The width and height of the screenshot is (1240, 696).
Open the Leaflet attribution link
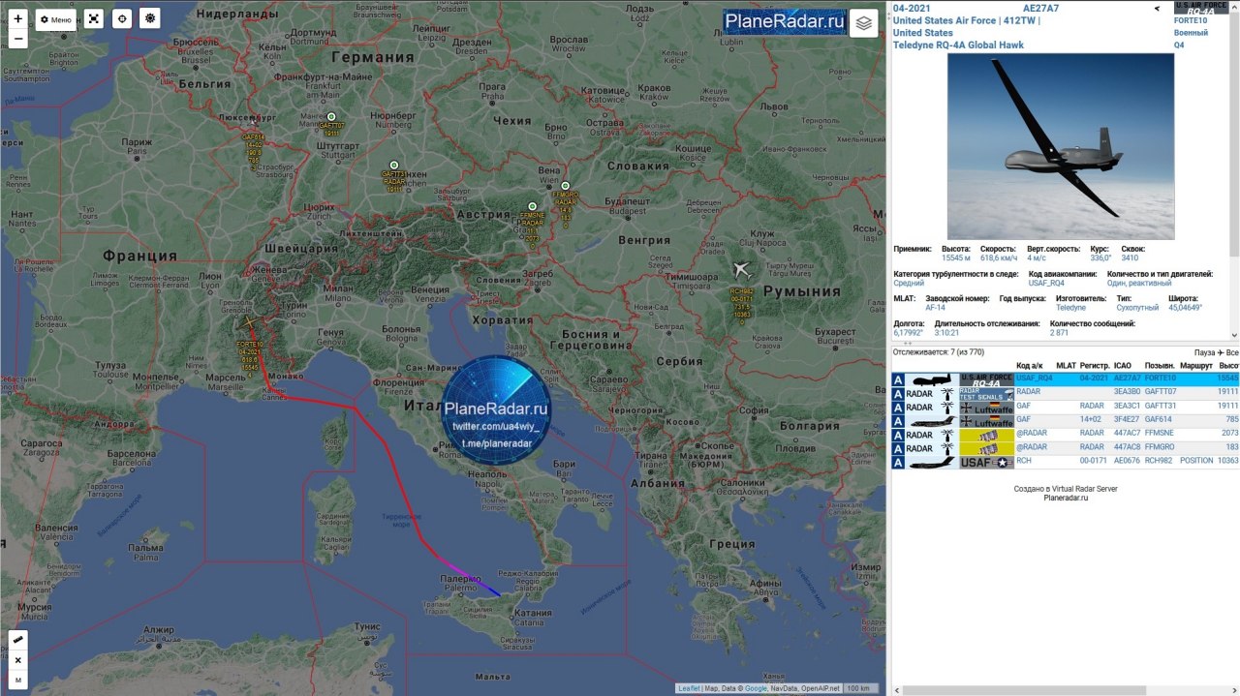[689, 688]
